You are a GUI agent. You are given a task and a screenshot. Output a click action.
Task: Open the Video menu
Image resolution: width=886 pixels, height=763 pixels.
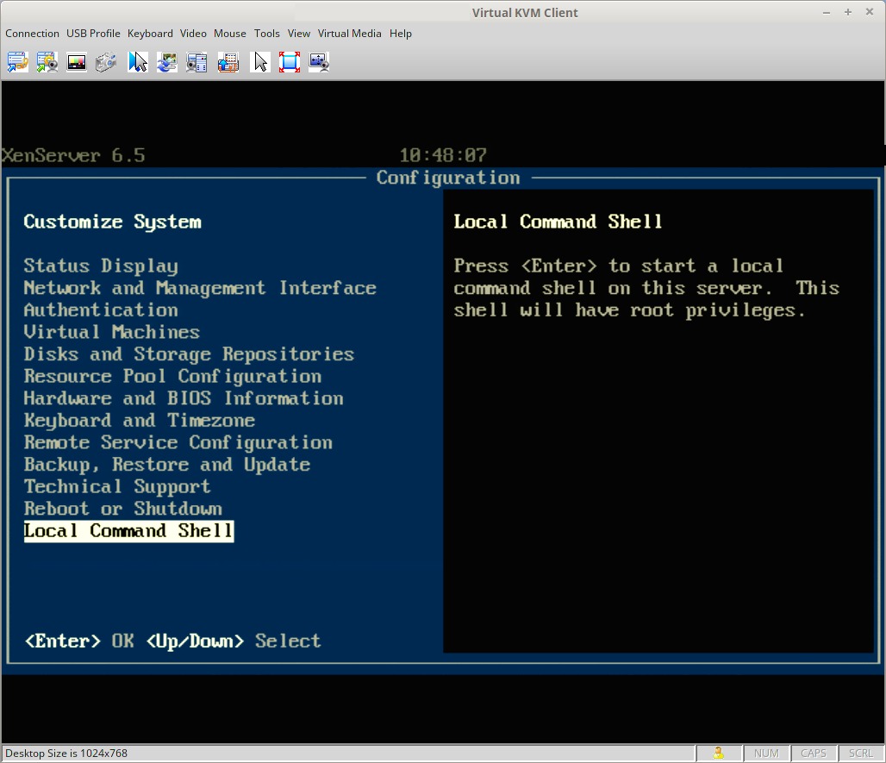tap(193, 34)
